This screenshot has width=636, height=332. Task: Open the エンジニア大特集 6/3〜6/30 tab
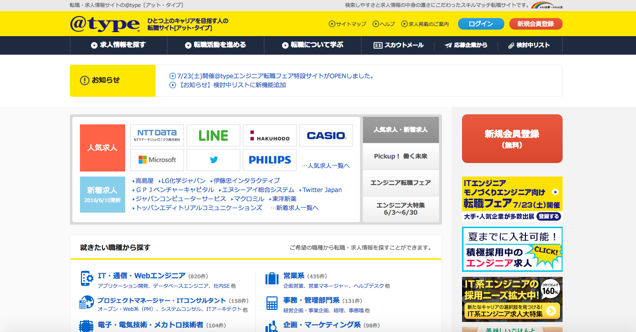click(401, 209)
